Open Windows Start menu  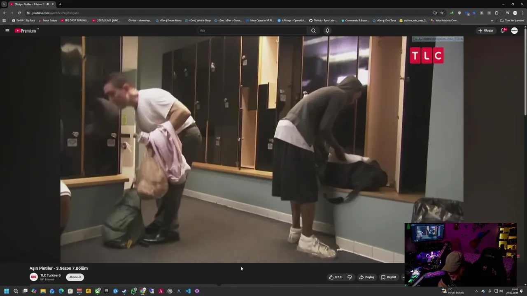7,291
